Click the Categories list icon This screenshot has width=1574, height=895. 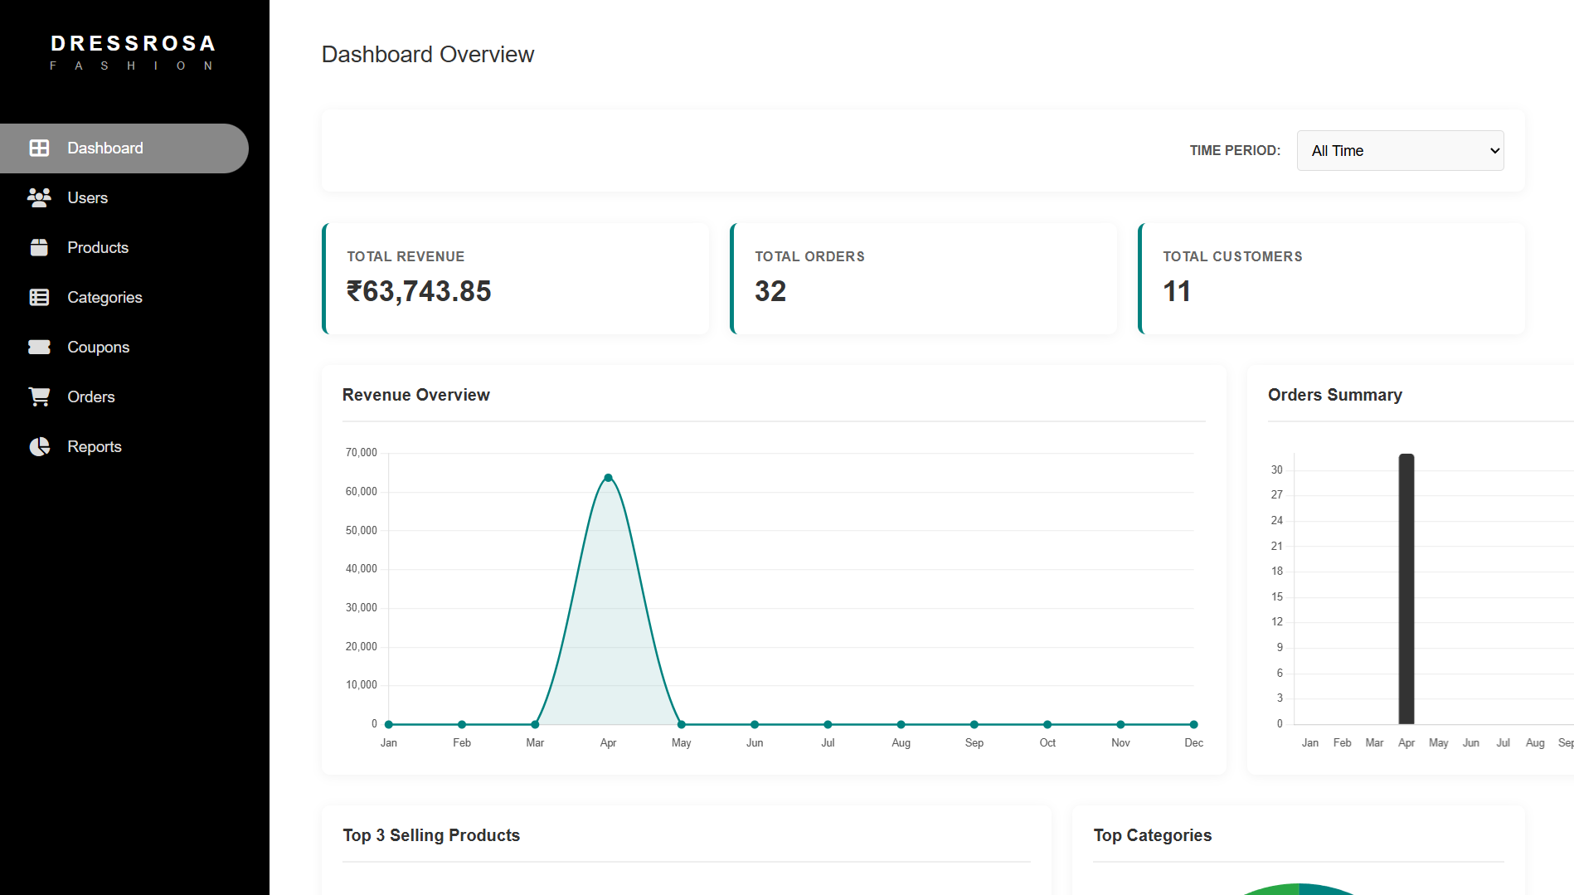(39, 297)
